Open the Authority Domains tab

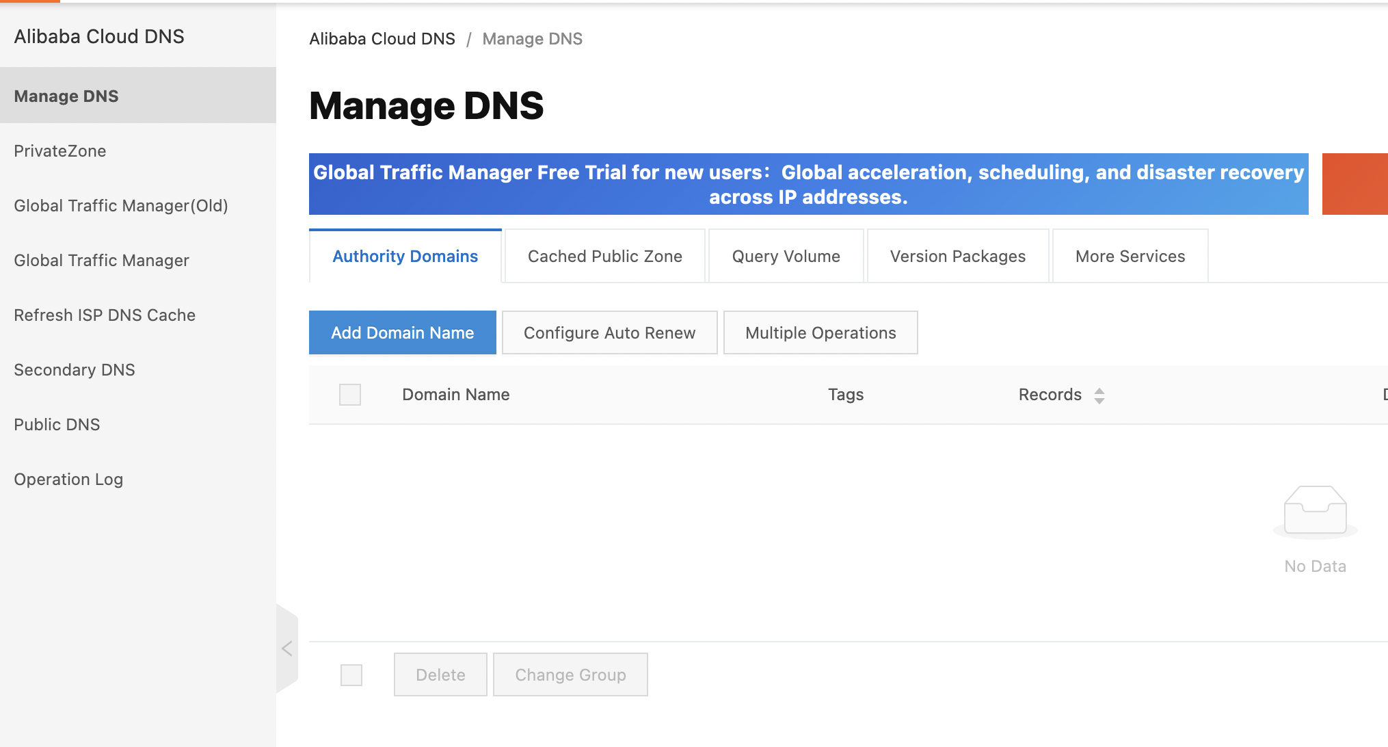point(405,256)
